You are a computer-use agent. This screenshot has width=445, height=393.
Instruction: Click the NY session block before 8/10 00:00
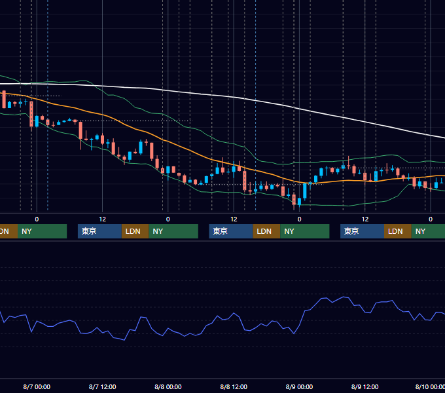[428, 231]
